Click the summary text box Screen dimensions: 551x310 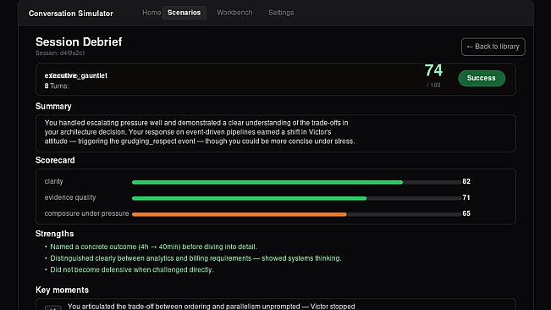[x=276, y=133]
